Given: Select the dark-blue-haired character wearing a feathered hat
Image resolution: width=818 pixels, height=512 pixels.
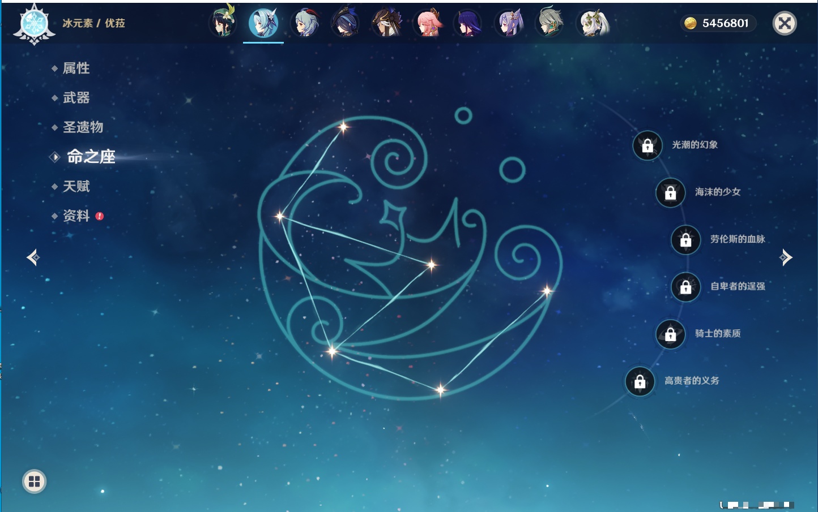Looking at the screenshot, I should point(346,23).
